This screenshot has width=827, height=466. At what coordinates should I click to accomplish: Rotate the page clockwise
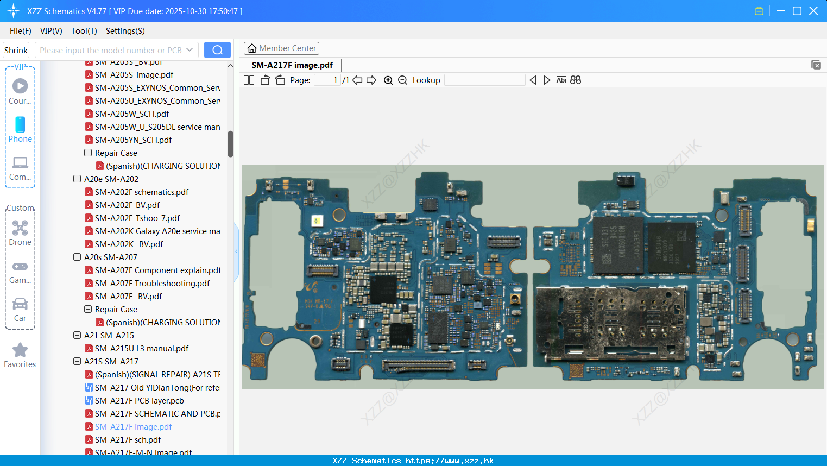click(x=280, y=80)
